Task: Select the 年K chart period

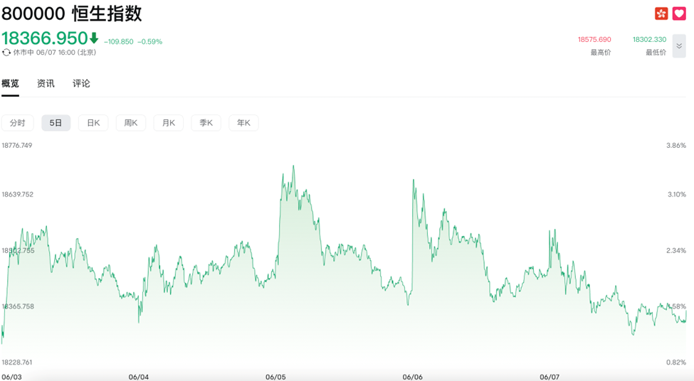Action: [244, 123]
